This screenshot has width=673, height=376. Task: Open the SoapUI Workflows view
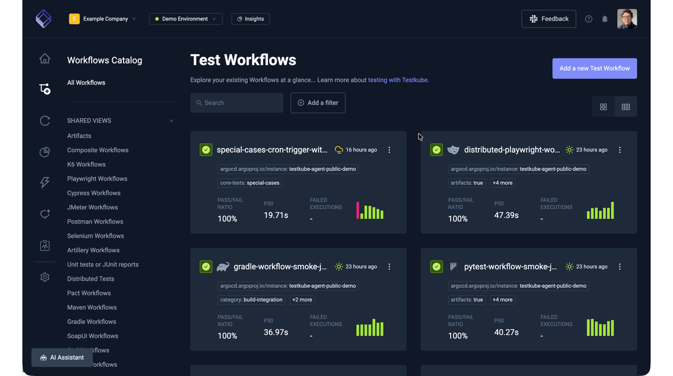(93, 336)
